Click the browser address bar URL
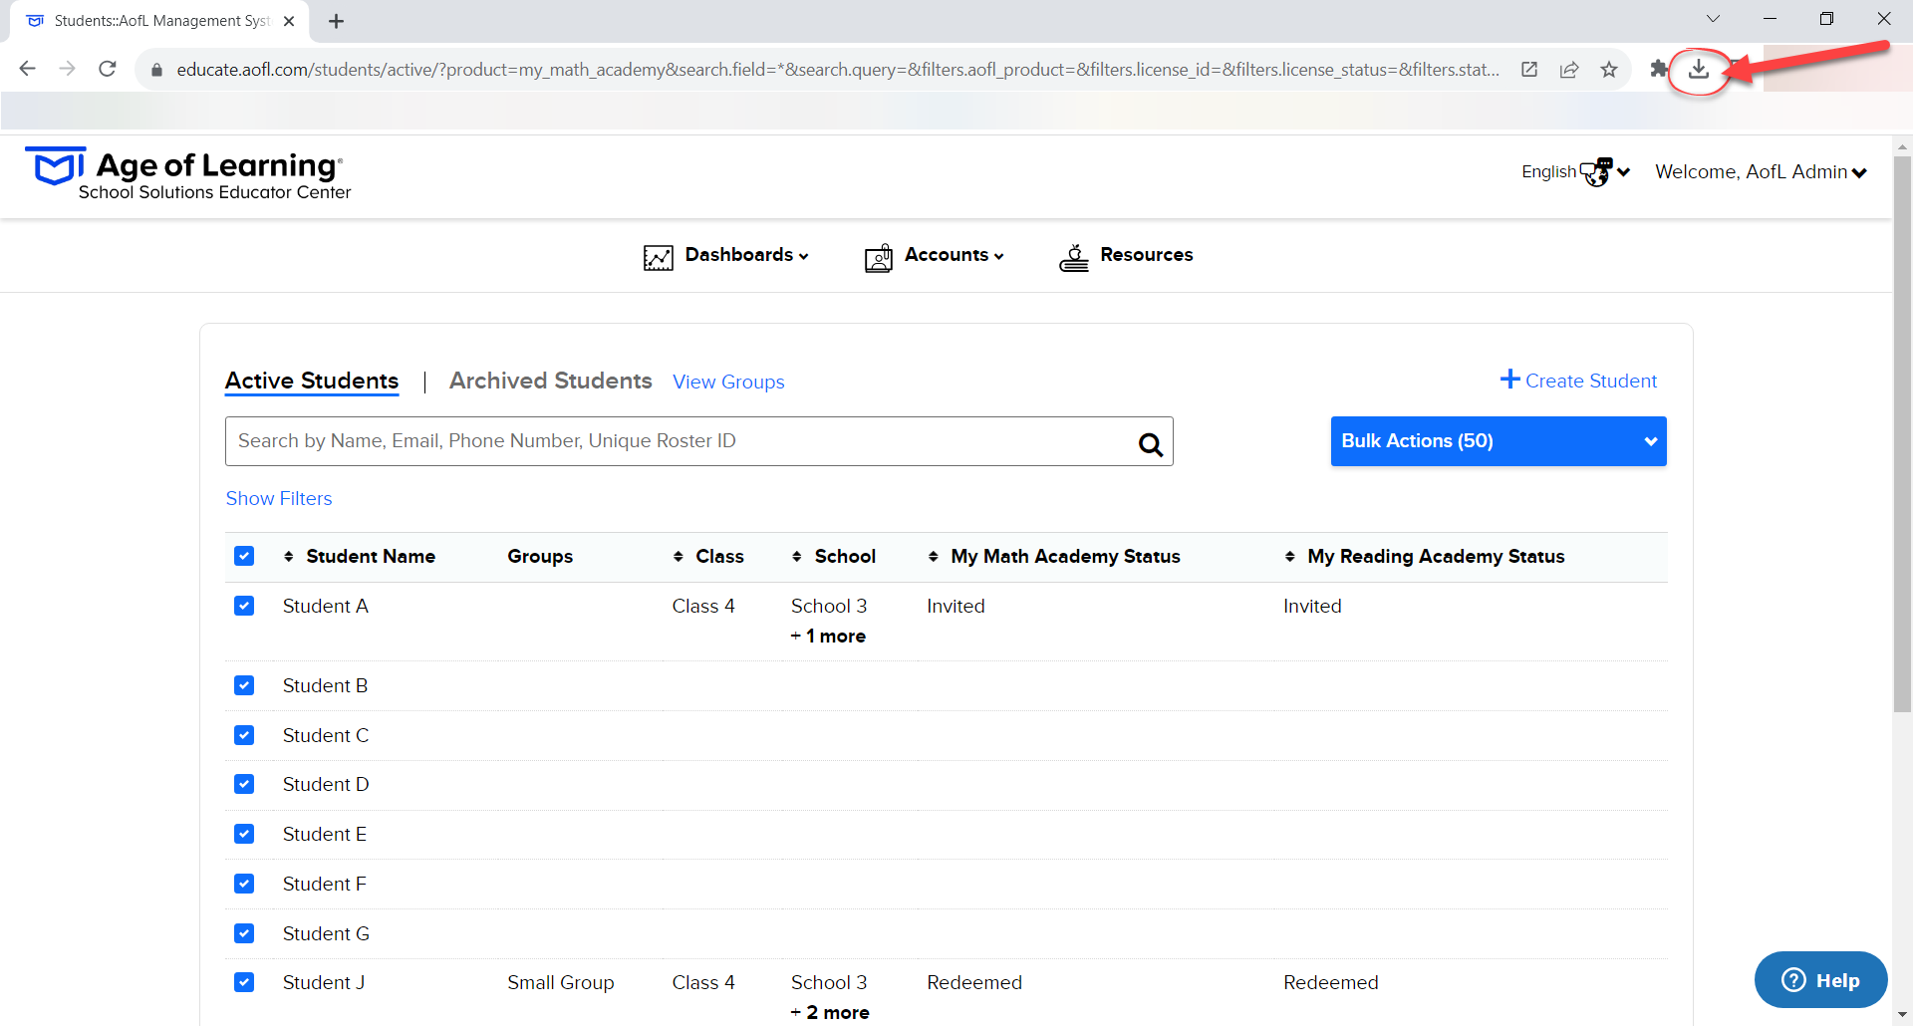This screenshot has height=1026, width=1913. click(837, 70)
